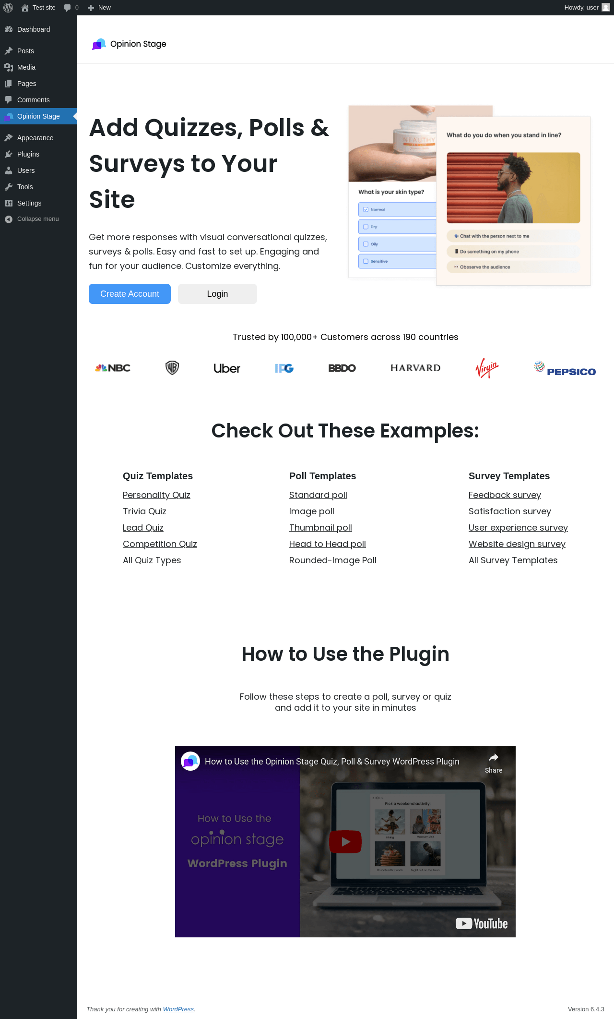The image size is (614, 1019).
Task: Click the Tools wrench icon
Action: [x=9, y=187]
